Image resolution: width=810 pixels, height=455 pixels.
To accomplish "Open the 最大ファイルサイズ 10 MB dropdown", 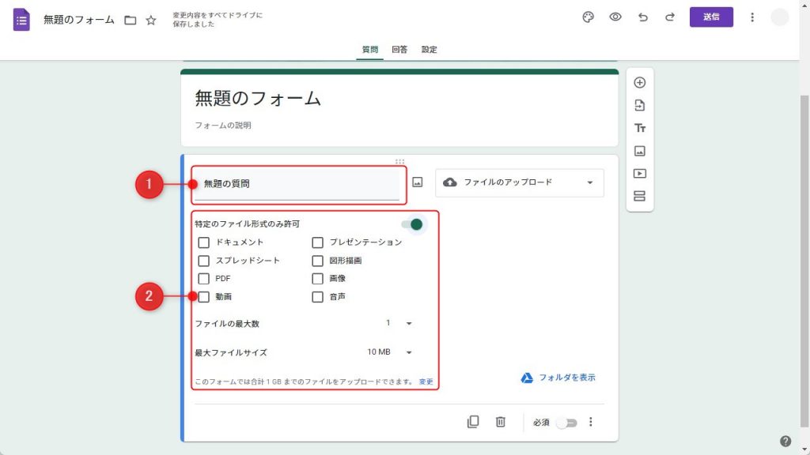I will 390,352.
